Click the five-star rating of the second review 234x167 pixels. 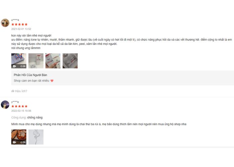pyautogui.click(x=19, y=106)
